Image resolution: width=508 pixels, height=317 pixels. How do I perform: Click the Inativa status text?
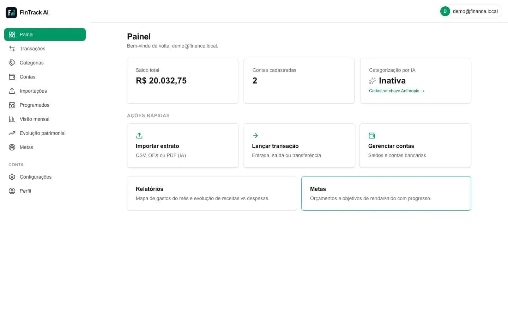click(x=392, y=81)
